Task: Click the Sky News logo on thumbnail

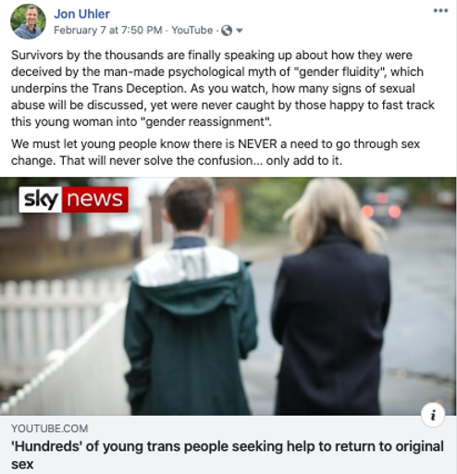Action: pos(73,199)
